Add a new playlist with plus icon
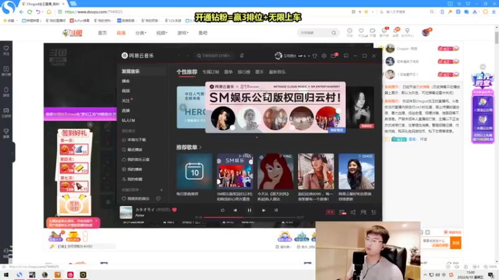The height and width of the screenshot is (280, 499). click(x=162, y=190)
